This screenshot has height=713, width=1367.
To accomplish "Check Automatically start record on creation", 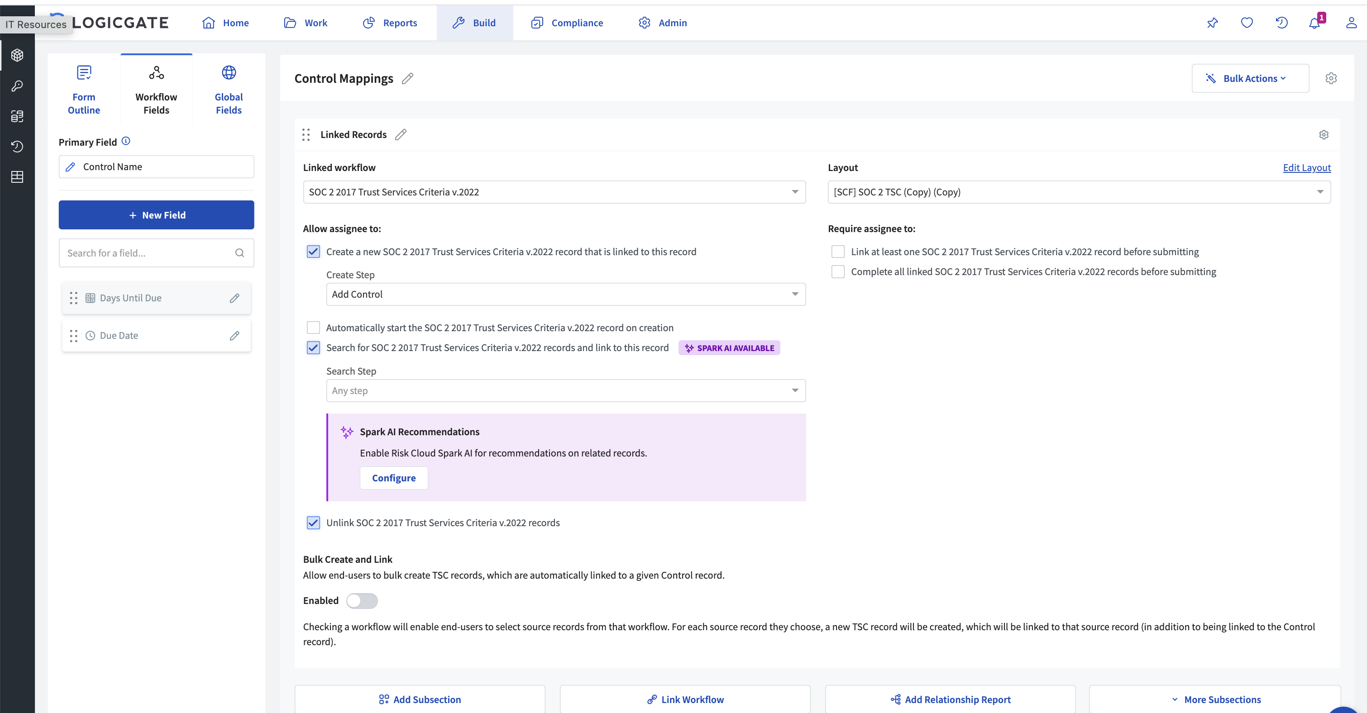I will pos(313,328).
